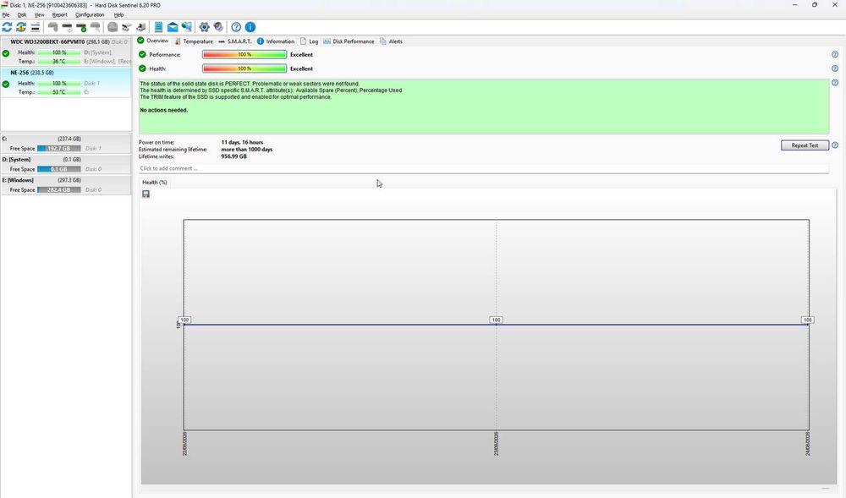The image size is (846, 498).
Task: Open the View menu
Action: click(x=40, y=14)
